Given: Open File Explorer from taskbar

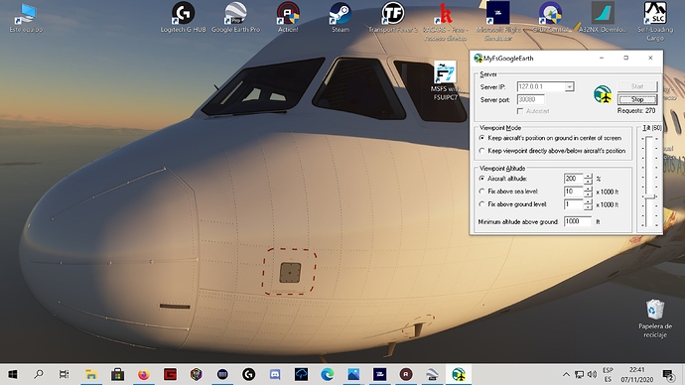Looking at the screenshot, I should (x=91, y=374).
